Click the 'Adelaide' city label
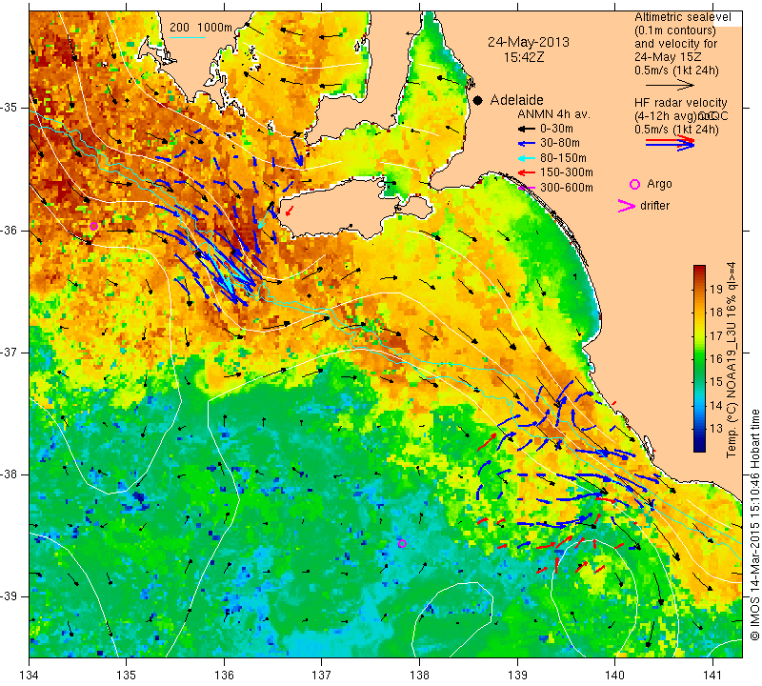 pos(516,100)
